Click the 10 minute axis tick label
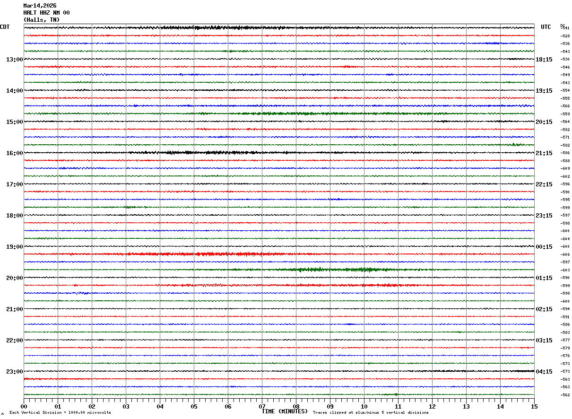This screenshot has width=572, height=419. (364, 406)
